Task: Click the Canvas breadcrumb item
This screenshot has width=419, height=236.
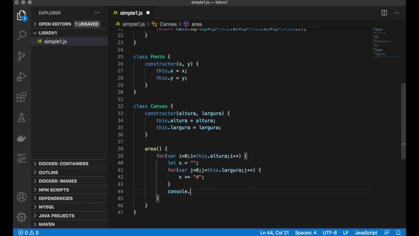Action: coord(168,24)
